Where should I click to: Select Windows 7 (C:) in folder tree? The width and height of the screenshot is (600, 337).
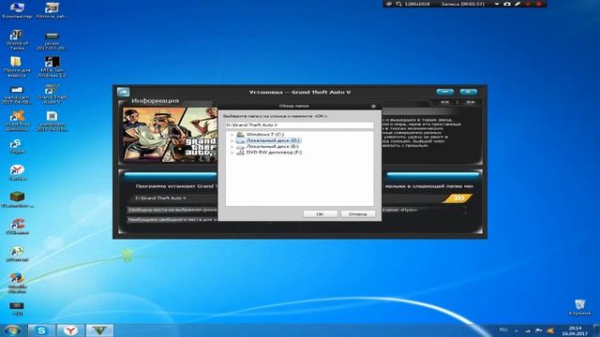click(x=264, y=135)
